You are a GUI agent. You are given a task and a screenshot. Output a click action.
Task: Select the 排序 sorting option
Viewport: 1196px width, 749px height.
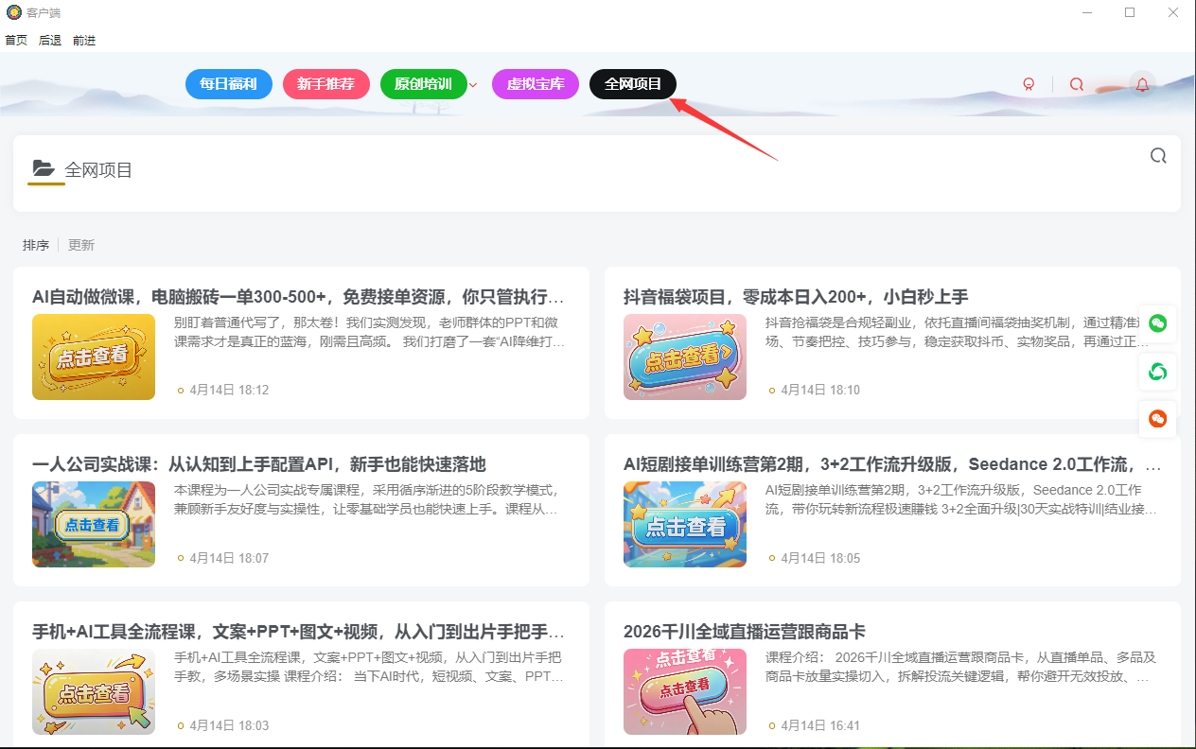click(x=35, y=244)
